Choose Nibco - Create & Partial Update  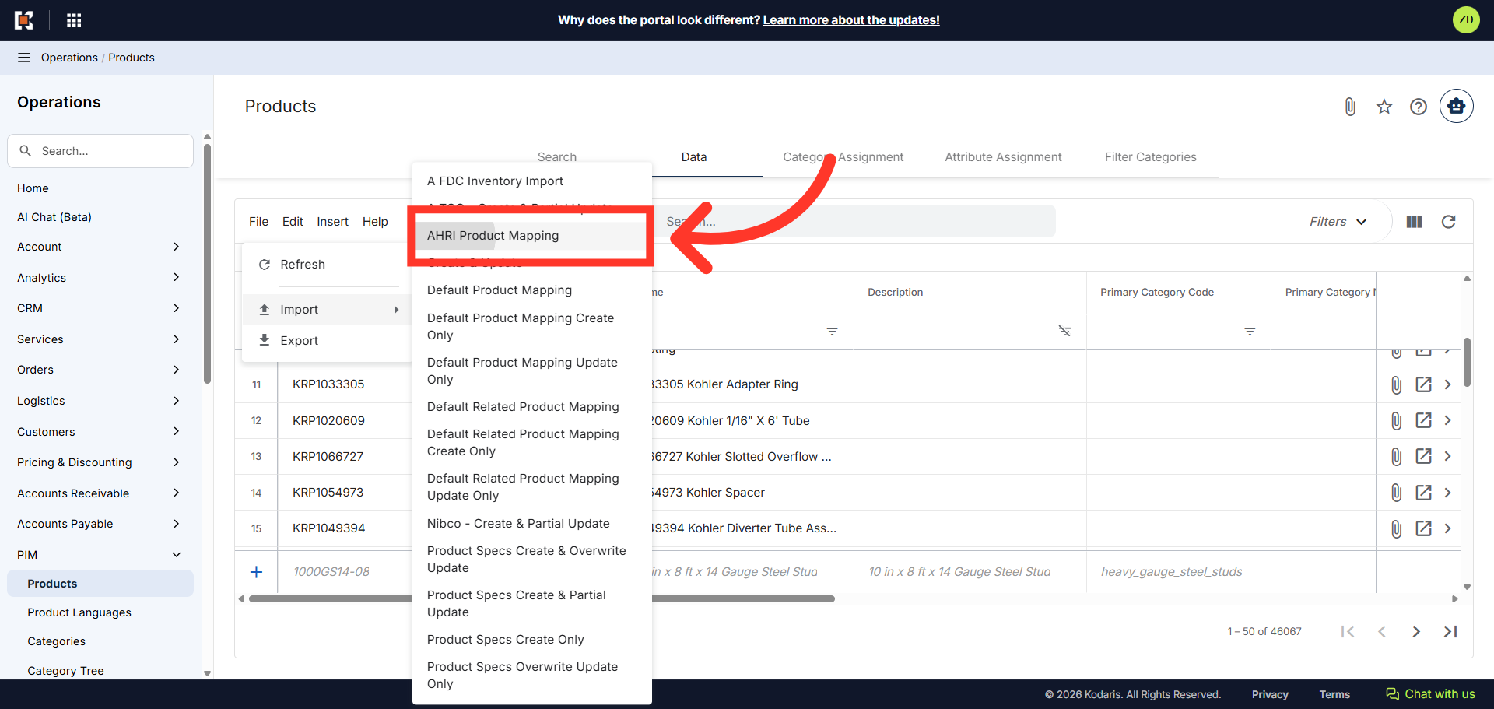(531, 524)
